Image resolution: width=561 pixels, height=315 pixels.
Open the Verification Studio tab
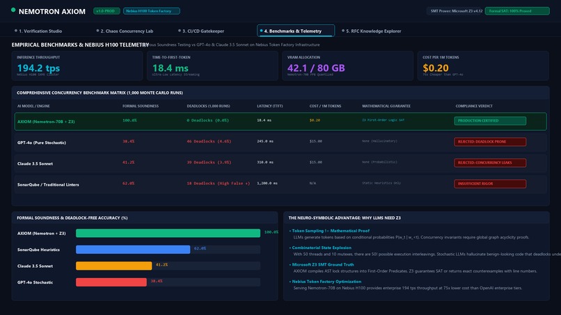click(x=38, y=31)
